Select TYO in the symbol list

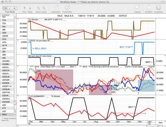click(7, 20)
